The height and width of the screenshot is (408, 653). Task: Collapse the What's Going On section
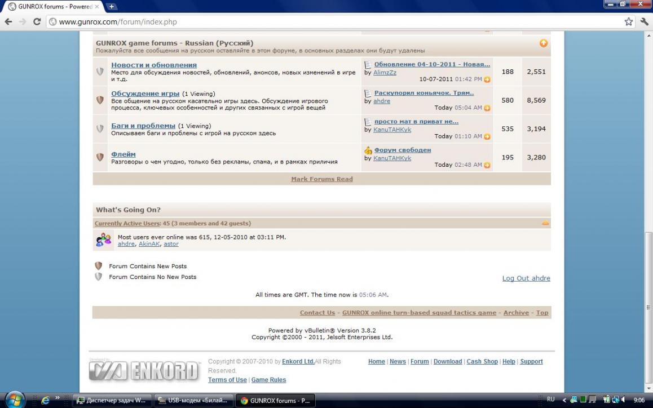pyautogui.click(x=545, y=224)
